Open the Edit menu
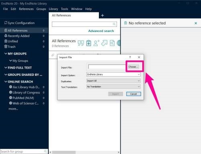 (13, 9)
